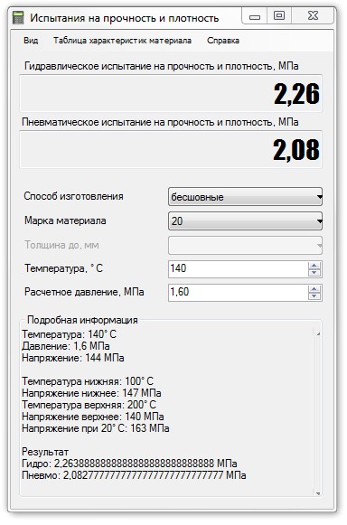Close the Испытания window
Image resolution: width=347 pixels, height=525 pixels.
(313, 15)
